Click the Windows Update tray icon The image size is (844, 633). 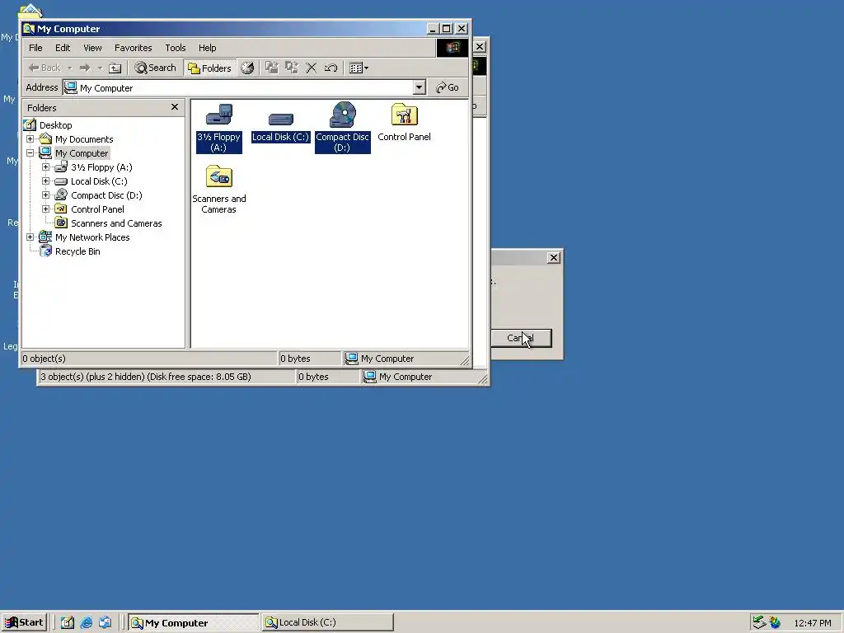click(775, 622)
